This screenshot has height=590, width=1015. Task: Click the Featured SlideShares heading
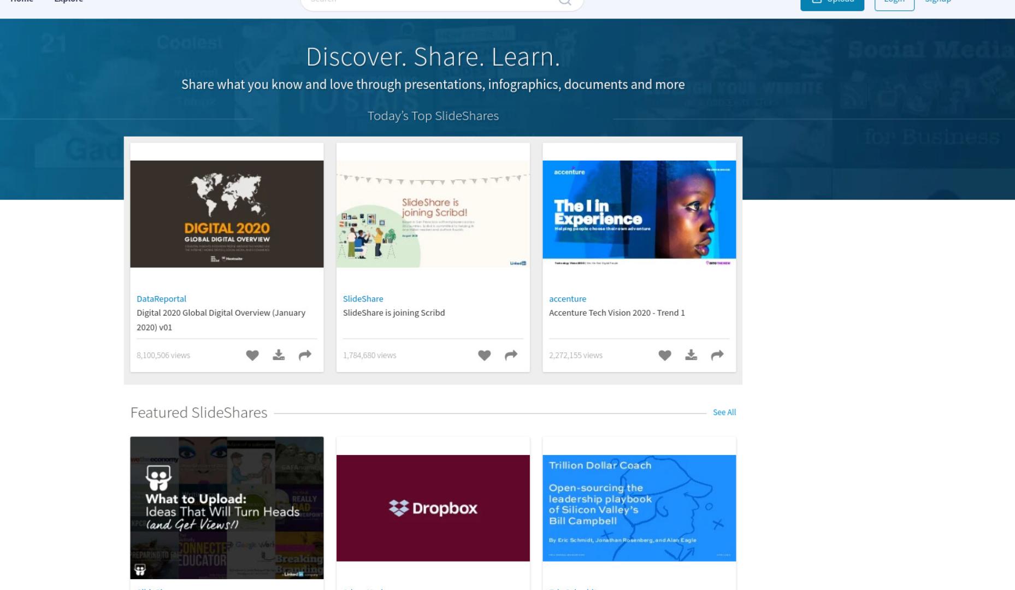pos(199,412)
